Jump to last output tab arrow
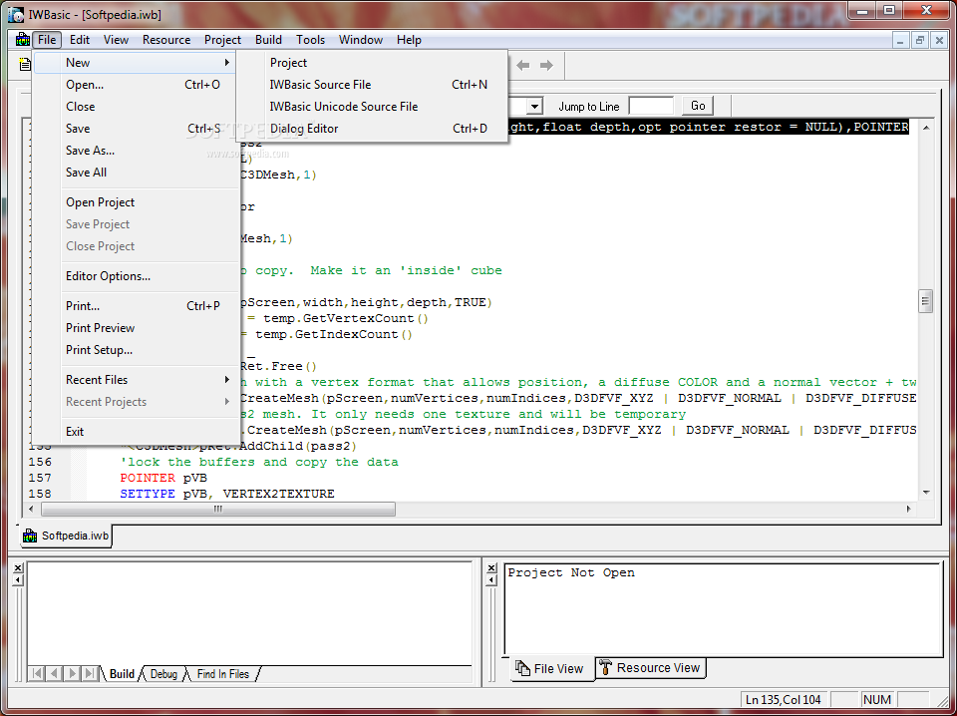This screenshot has height=716, width=957. (90, 673)
